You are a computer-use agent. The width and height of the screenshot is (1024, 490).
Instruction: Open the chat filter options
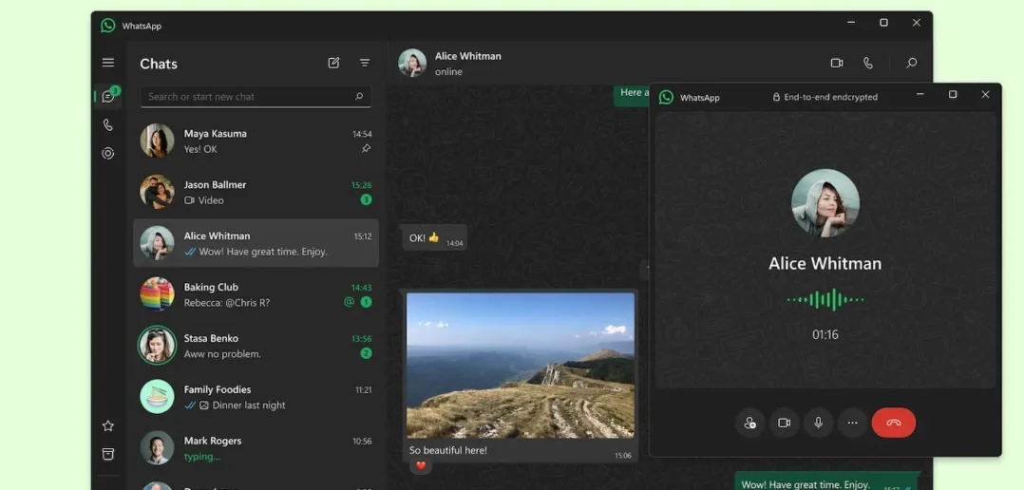[x=365, y=63]
